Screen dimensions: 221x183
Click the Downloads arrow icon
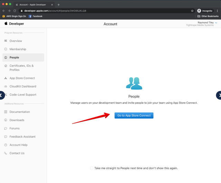[6, 120]
